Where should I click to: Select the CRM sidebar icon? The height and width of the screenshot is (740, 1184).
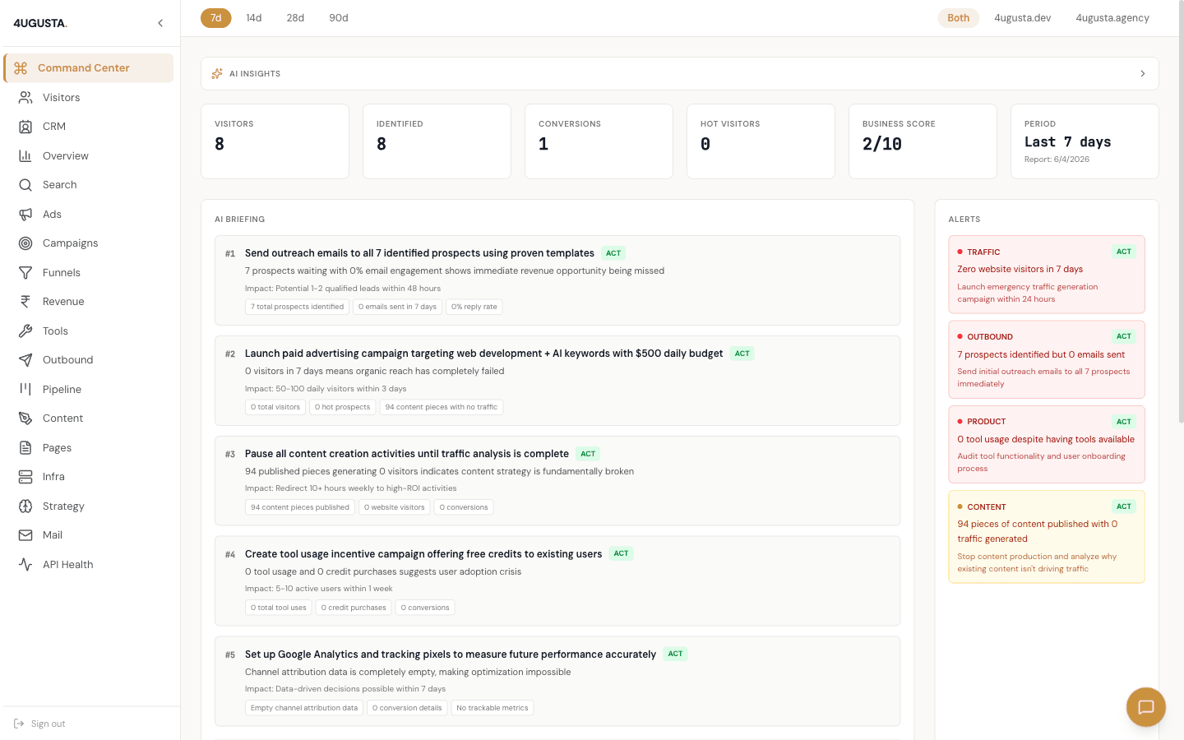click(x=25, y=126)
